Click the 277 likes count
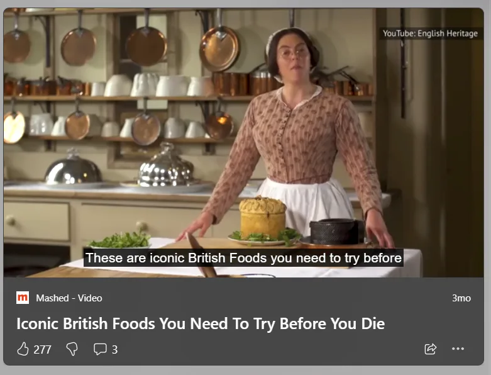This screenshot has width=491, height=375. point(42,350)
